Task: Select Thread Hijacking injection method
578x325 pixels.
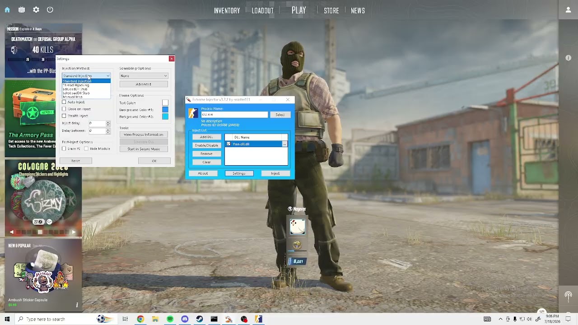Action: coord(86,85)
